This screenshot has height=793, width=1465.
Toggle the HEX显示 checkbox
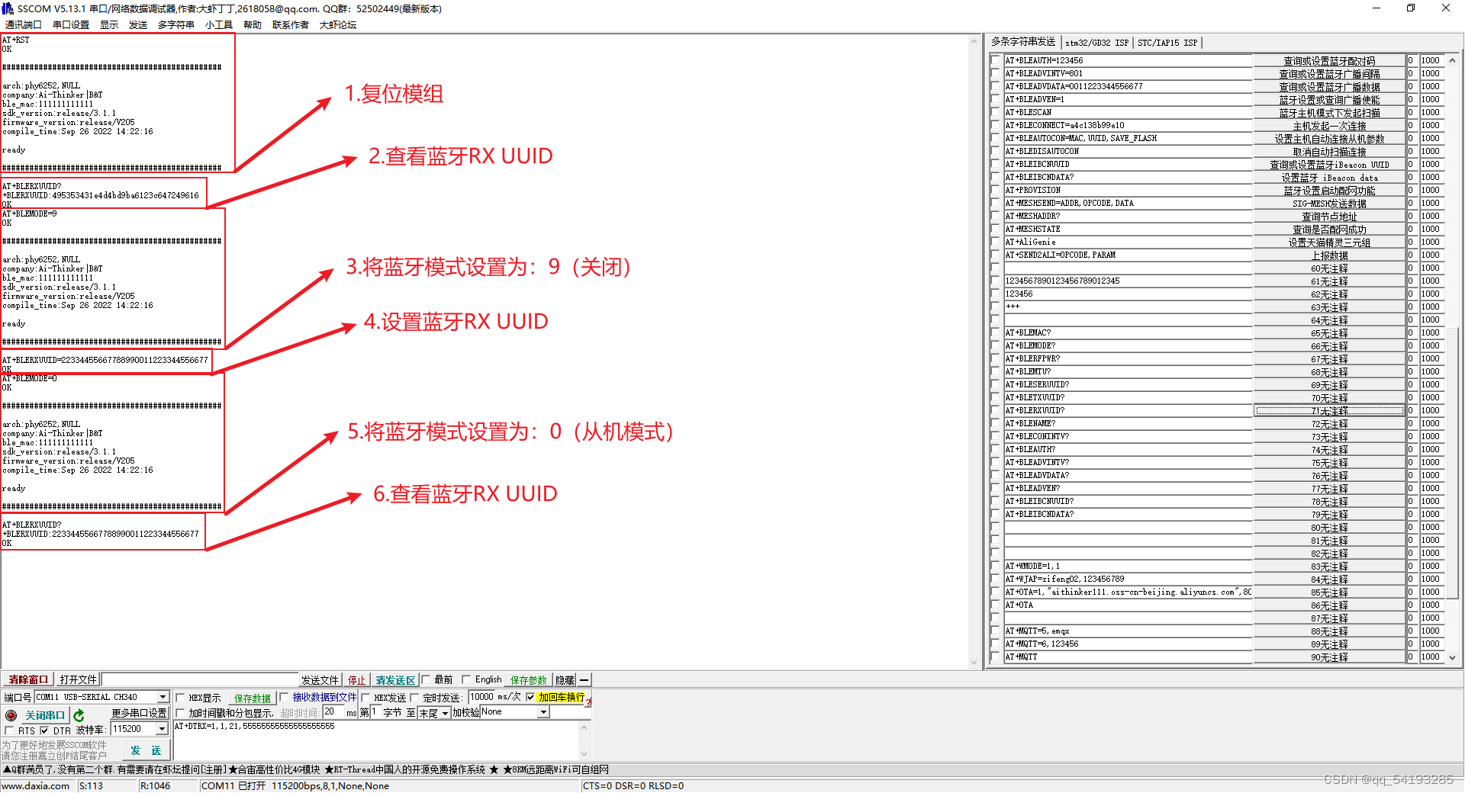[181, 698]
